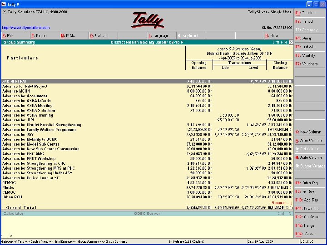The image size is (327, 245).
Task: Select F6: Monthly on the side panel
Action: (x=310, y=55)
